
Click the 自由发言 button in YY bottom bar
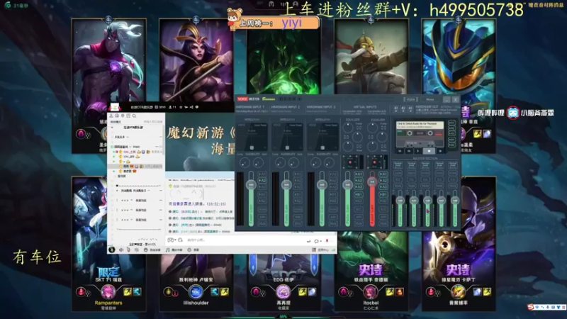point(152,250)
